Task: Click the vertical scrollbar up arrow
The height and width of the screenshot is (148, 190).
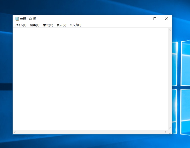Action: tap(170, 30)
